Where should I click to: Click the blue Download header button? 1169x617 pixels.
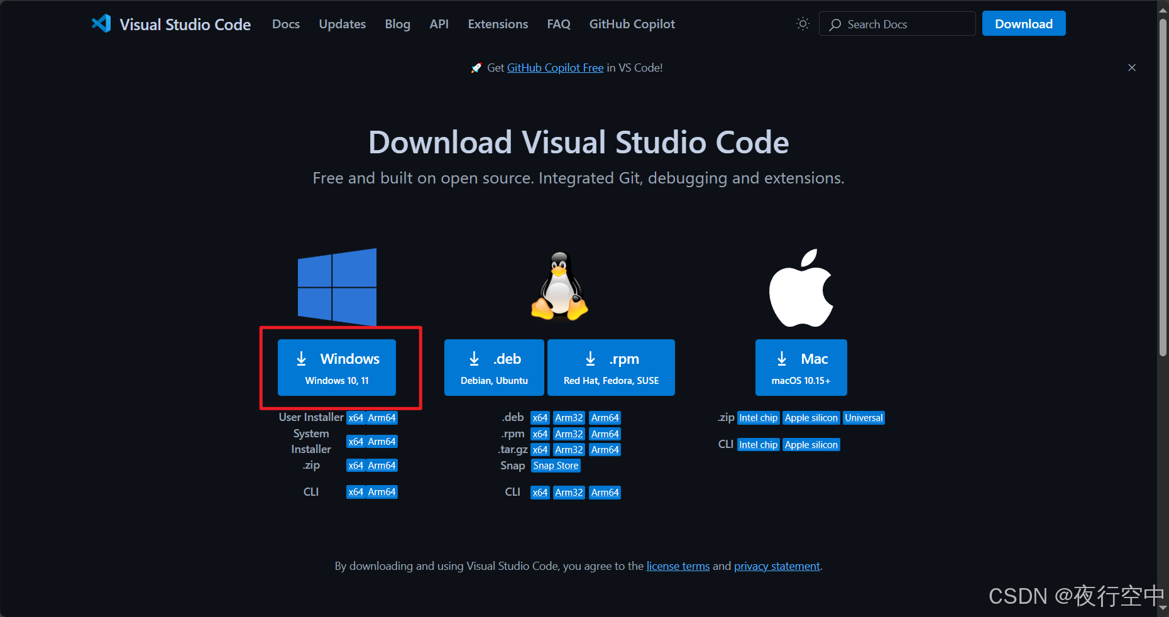click(1024, 24)
